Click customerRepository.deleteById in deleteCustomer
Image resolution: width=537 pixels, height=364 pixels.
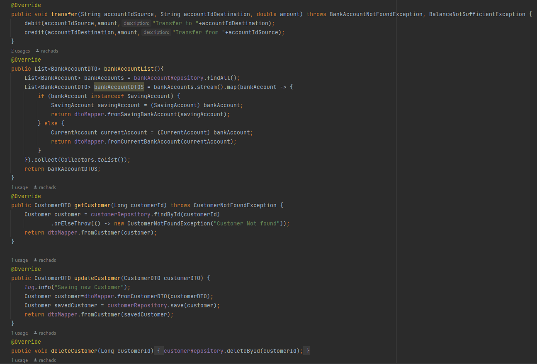[220, 351]
